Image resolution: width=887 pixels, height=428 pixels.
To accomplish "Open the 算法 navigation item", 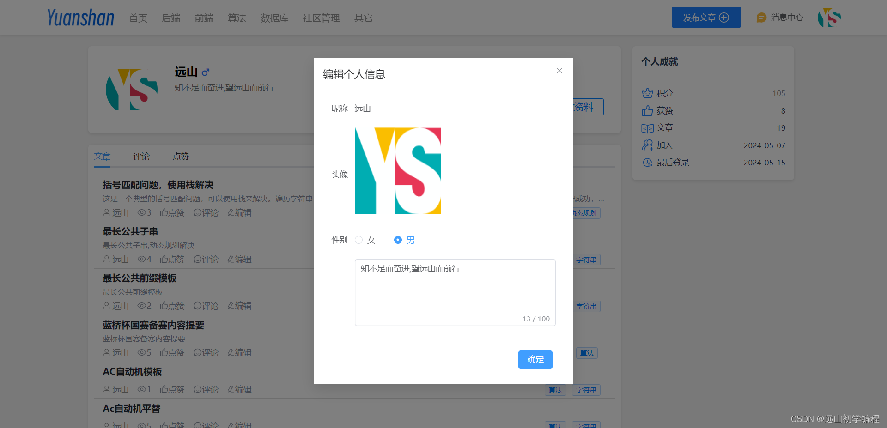I will 237,18.
